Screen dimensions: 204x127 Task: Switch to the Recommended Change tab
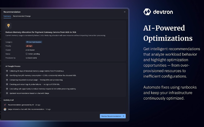click(22, 16)
